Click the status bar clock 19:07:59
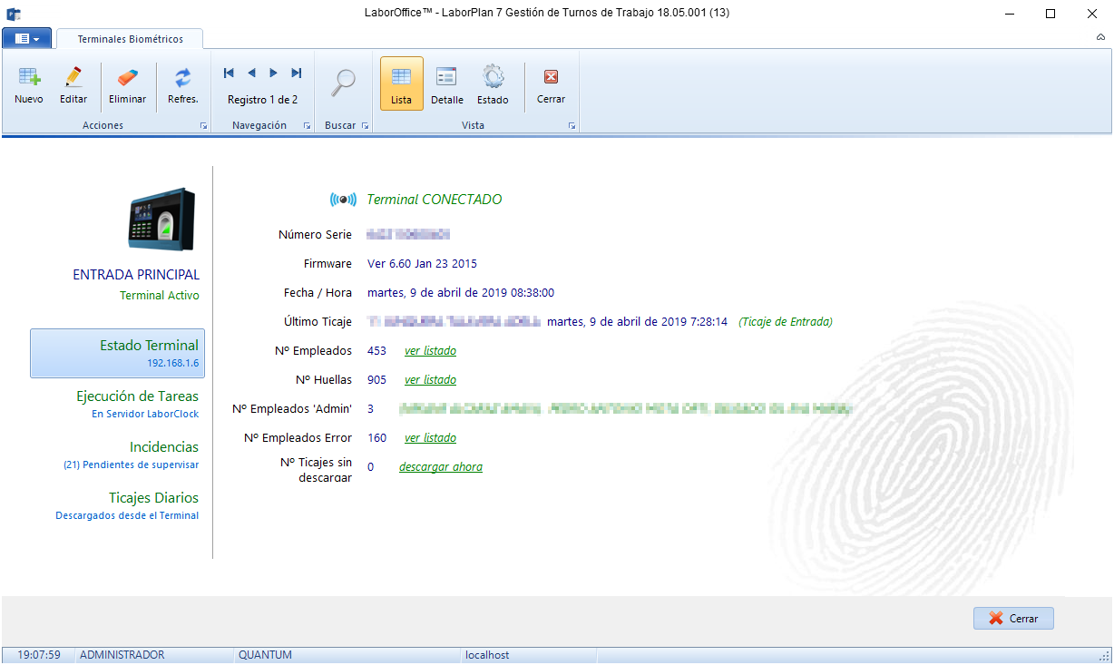This screenshot has width=1114, height=665. tap(39, 655)
